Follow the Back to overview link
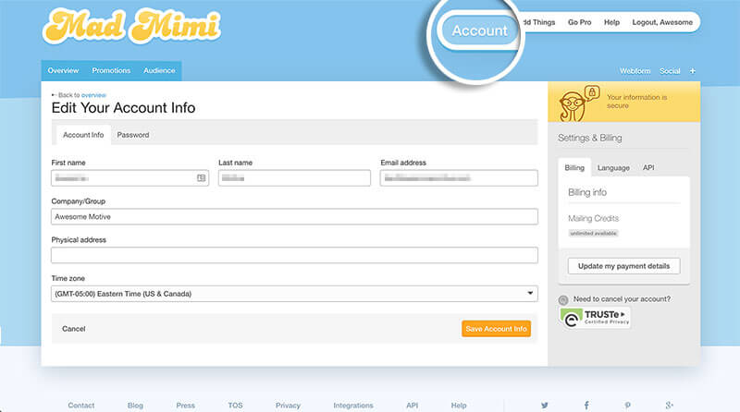The height and width of the screenshot is (412, 740). point(80,95)
